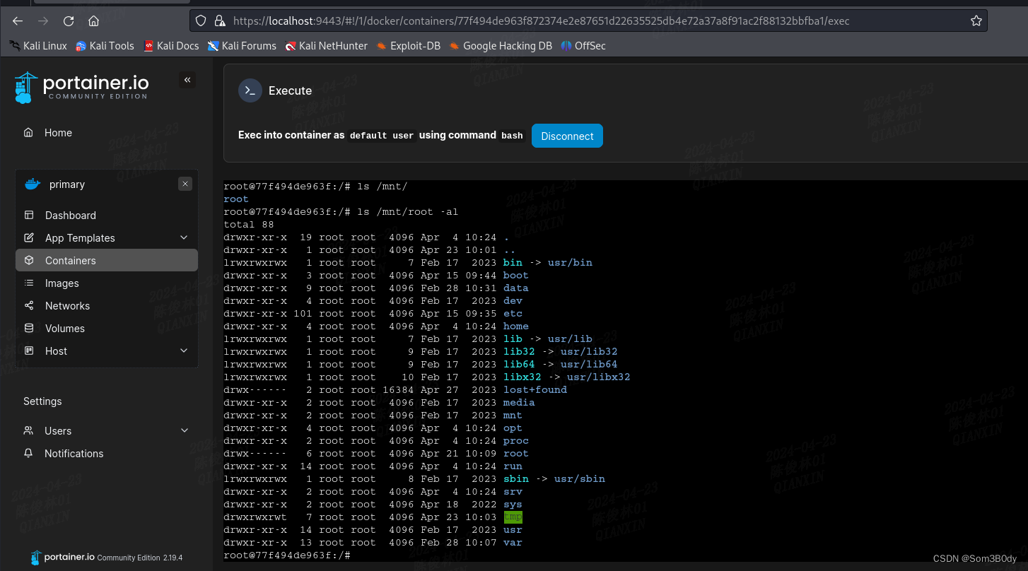Show the site security lock info

(x=219, y=21)
